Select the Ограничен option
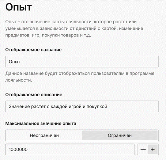166x160 pixels. (x=120, y=135)
